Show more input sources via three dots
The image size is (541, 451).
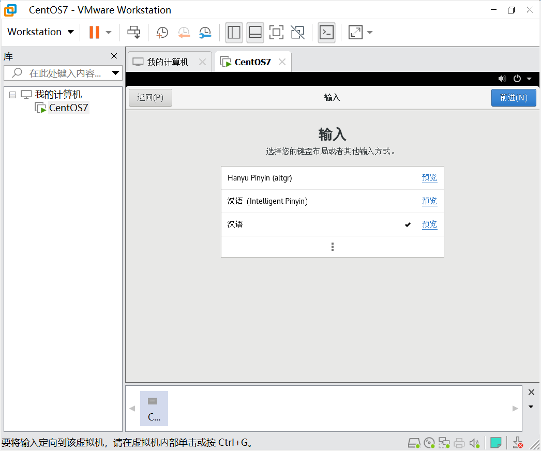coord(332,247)
